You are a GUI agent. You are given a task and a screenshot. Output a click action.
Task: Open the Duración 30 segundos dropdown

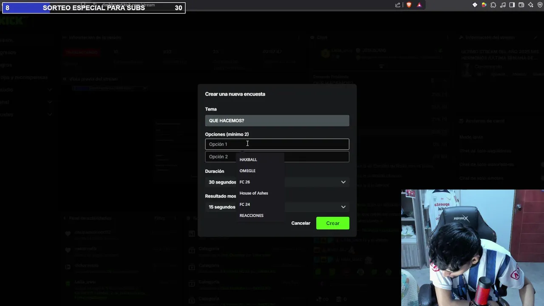(277, 182)
